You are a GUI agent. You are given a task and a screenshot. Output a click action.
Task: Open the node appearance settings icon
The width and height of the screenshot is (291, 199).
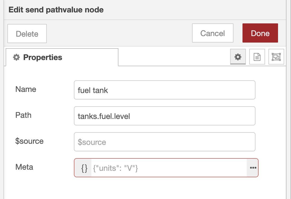tap(276, 57)
